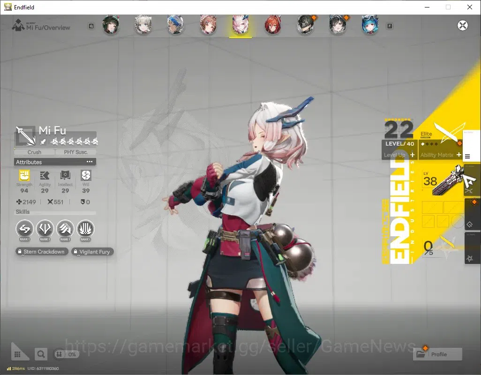Click the Endfield app icon in title bar
The width and height of the screenshot is (481, 375).
point(8,7)
